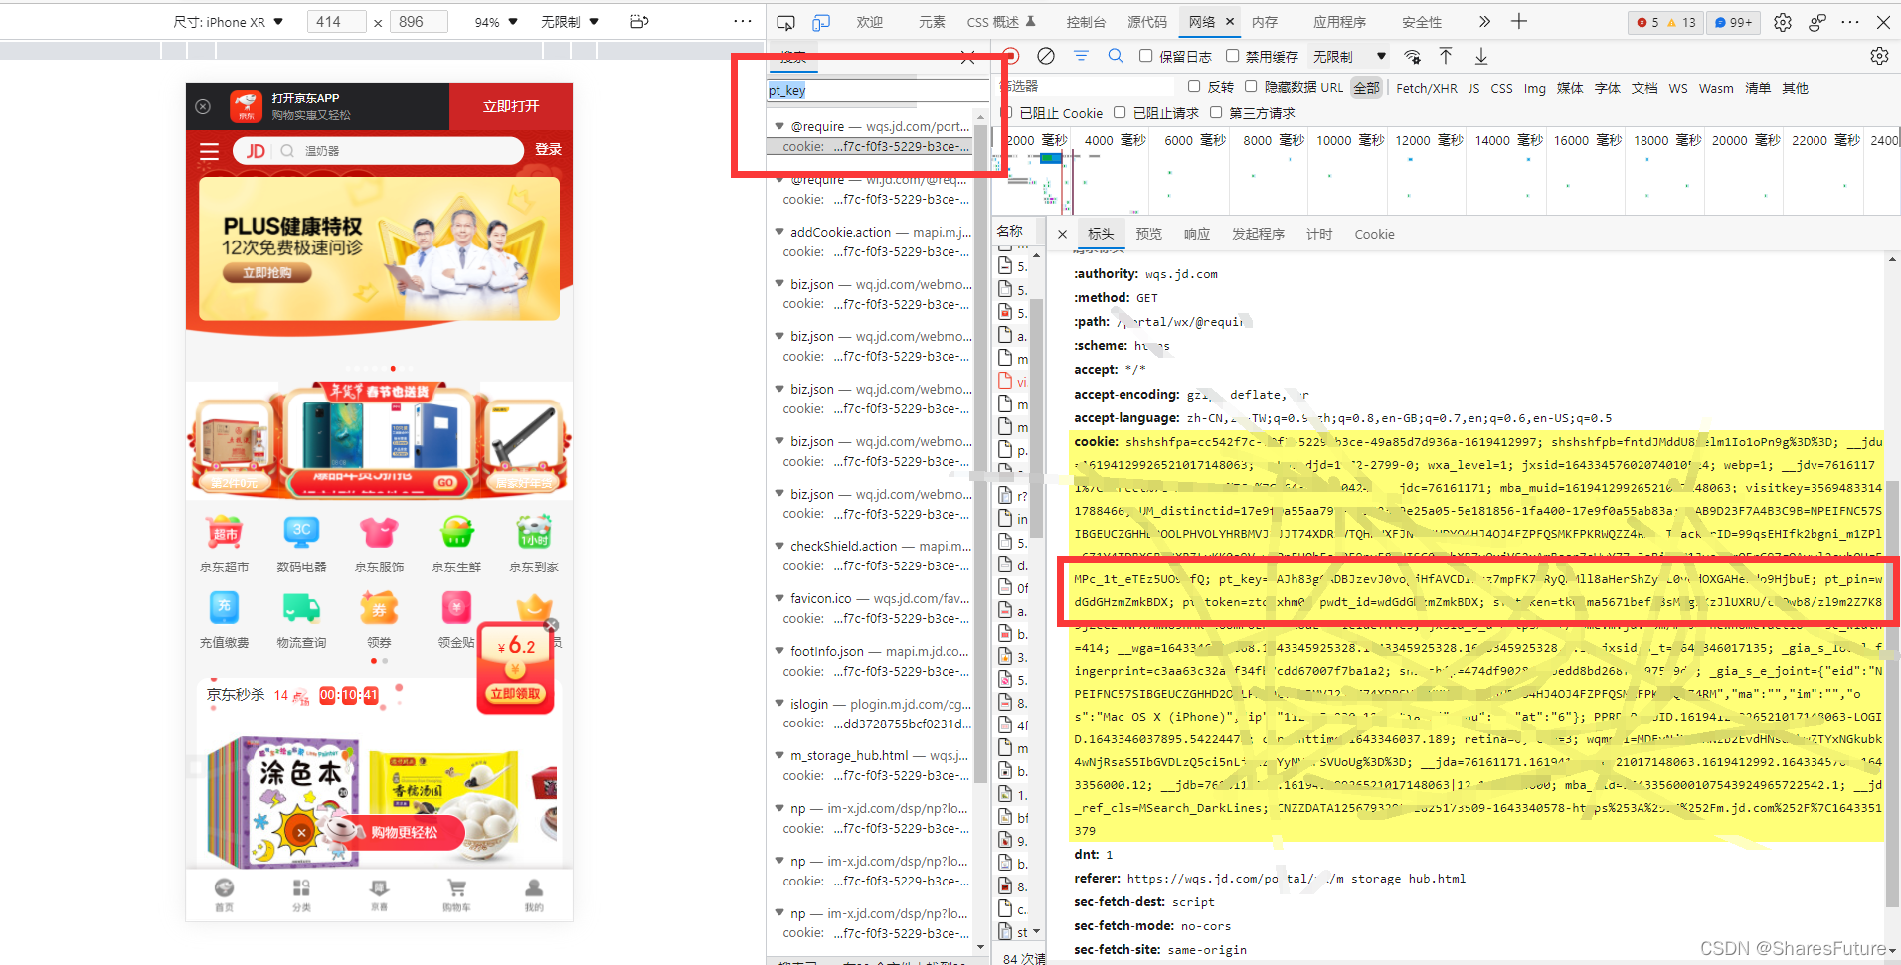The width and height of the screenshot is (1901, 965).
Task: Check the 已阻止请求 checkbox
Action: point(1120,112)
